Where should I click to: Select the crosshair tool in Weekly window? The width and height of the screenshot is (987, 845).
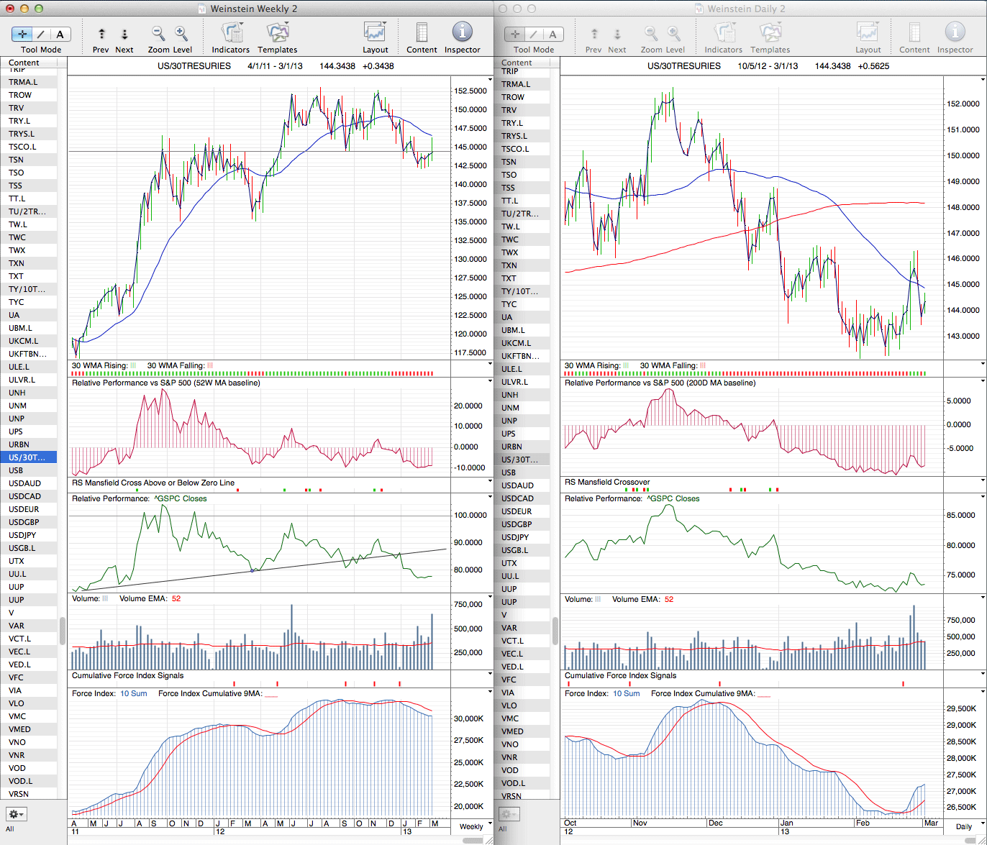(22, 35)
